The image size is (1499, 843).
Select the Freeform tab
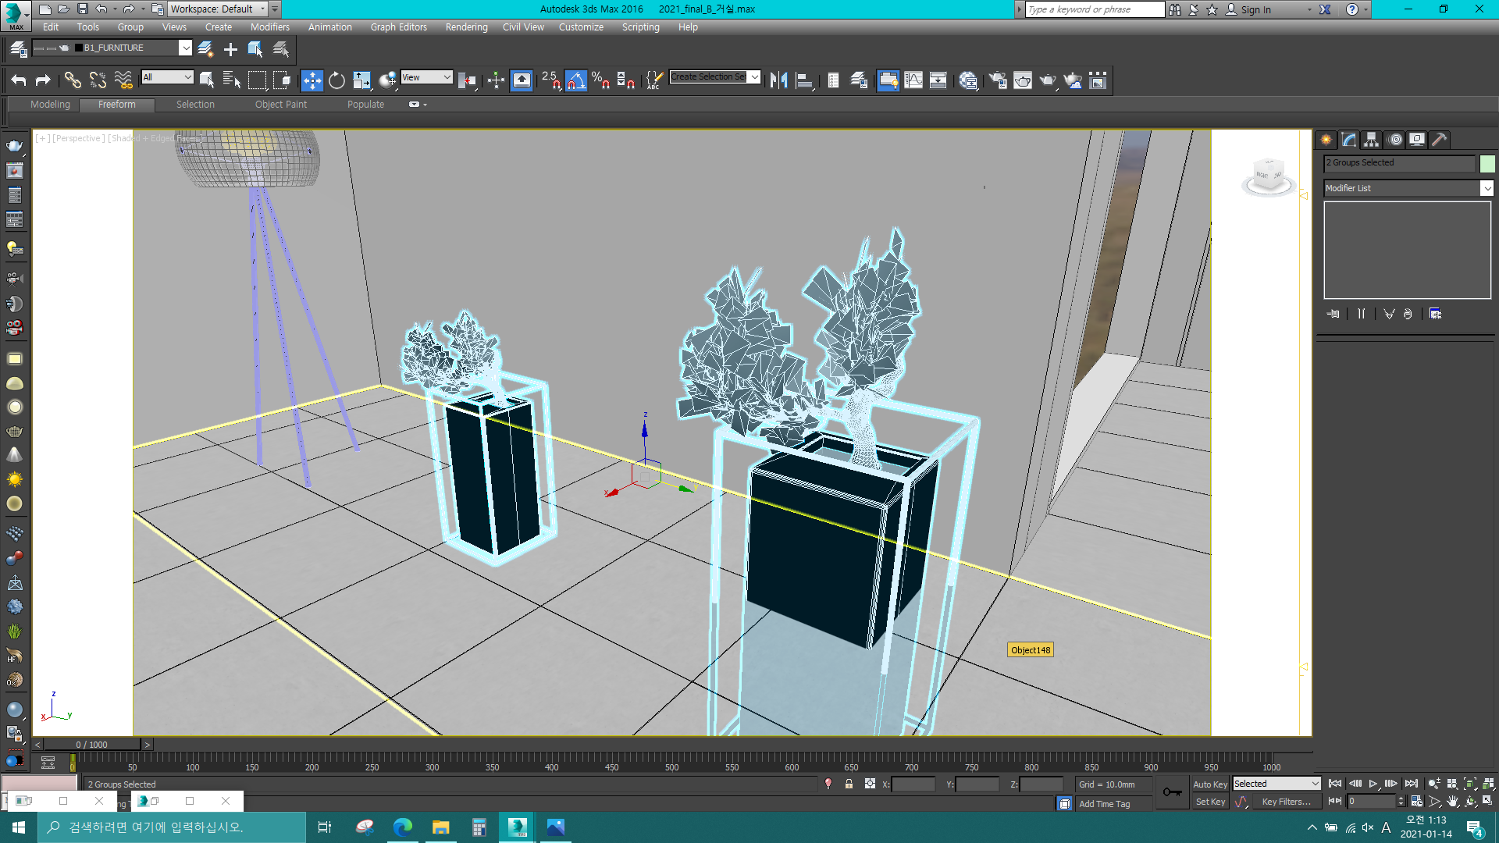(x=116, y=104)
